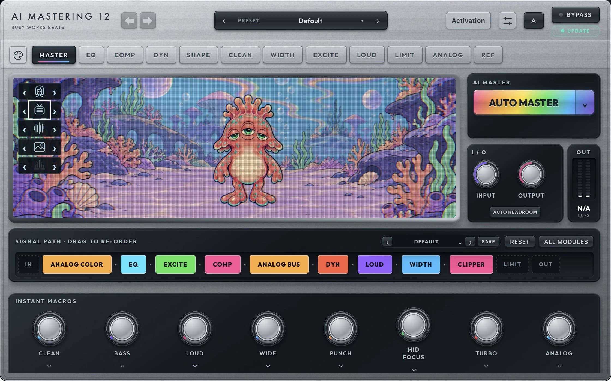The width and height of the screenshot is (611, 381).
Task: Toggle the CLIPPER module in signal path
Action: (471, 264)
